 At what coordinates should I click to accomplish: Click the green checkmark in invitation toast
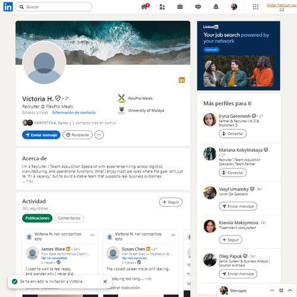click(x=15, y=282)
